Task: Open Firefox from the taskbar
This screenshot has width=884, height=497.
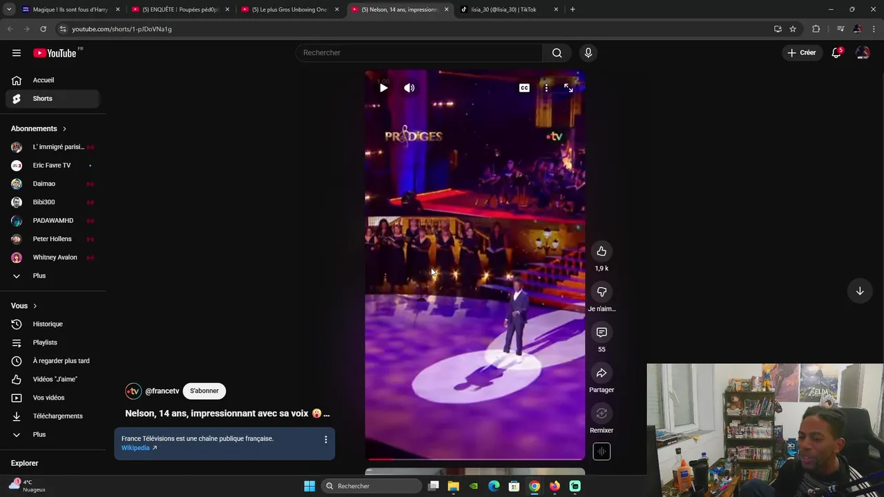Action: (555, 486)
